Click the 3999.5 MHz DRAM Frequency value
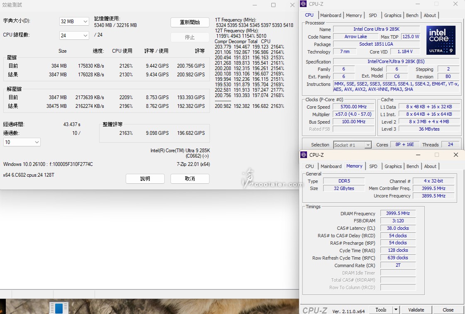465x314 pixels. click(398, 213)
